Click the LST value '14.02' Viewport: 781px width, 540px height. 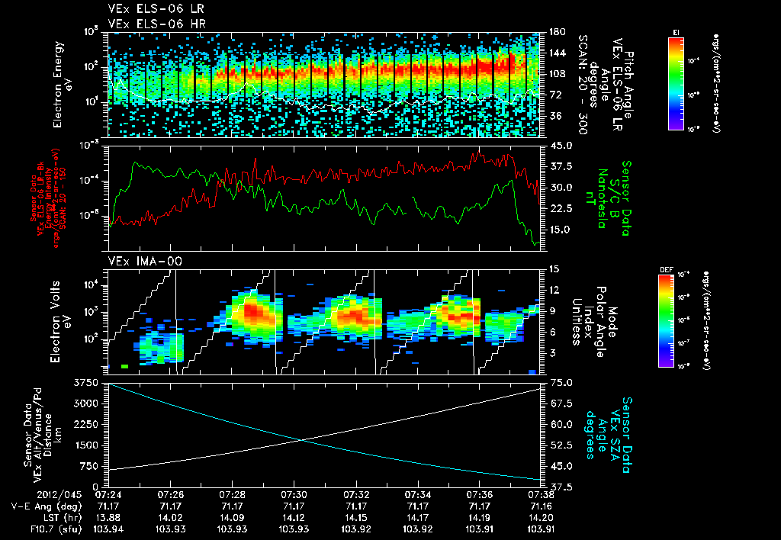point(170,518)
